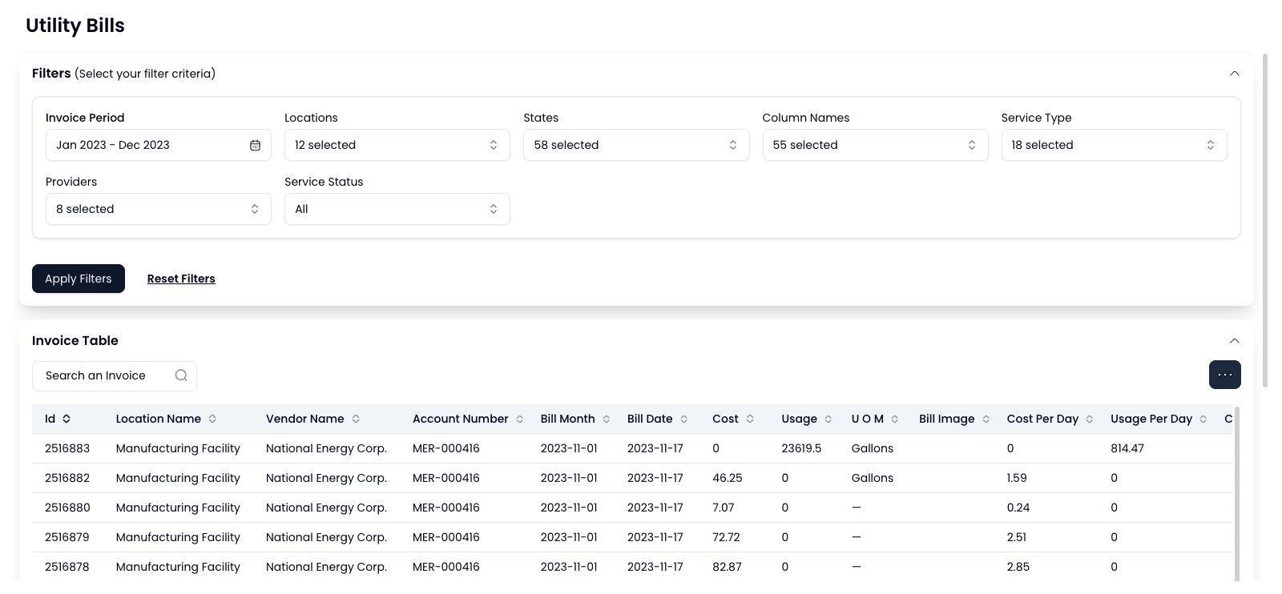Select invoice Id 2516882

[x=67, y=478]
